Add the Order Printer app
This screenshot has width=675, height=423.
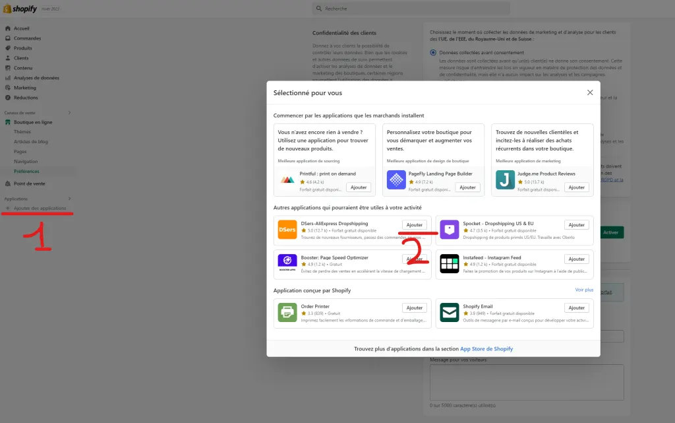(415, 308)
